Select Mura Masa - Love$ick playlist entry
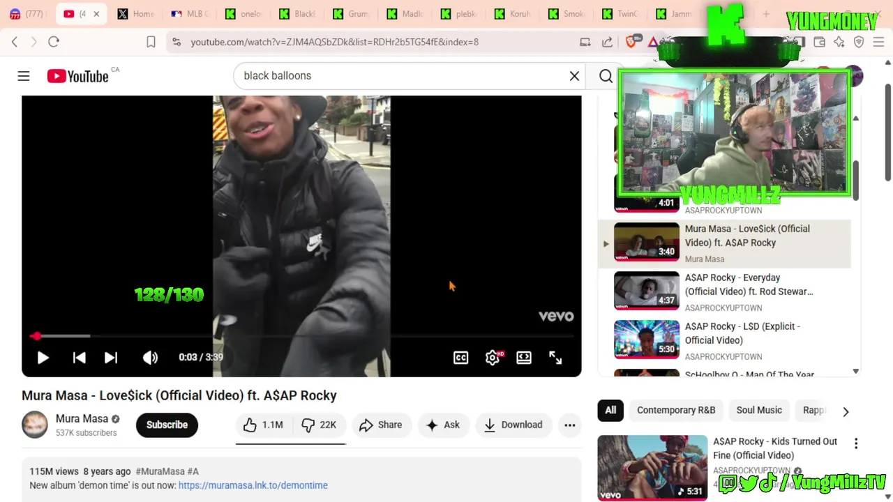The image size is (893, 502). 724,243
